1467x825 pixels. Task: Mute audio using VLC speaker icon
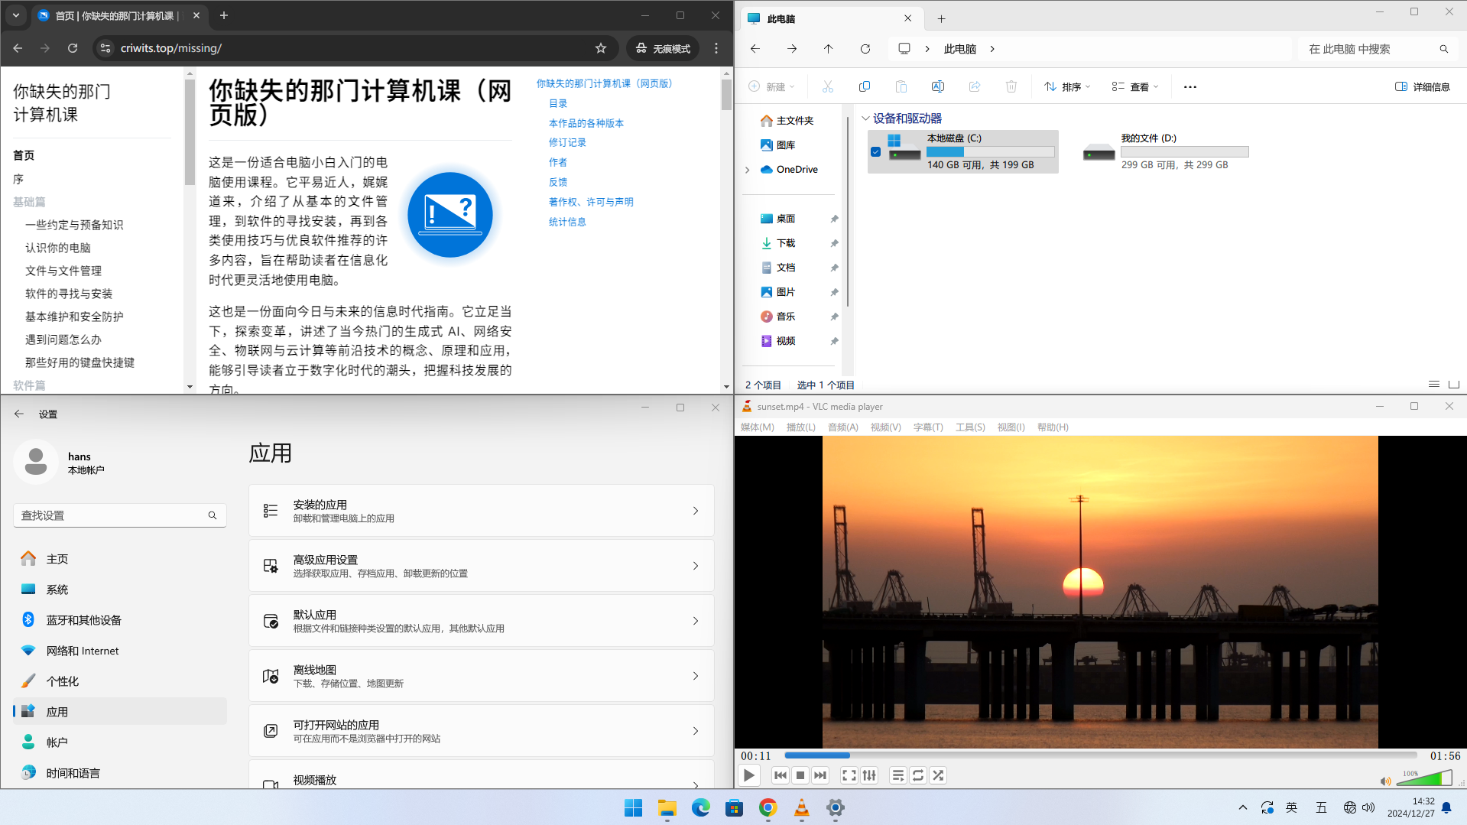(x=1385, y=781)
